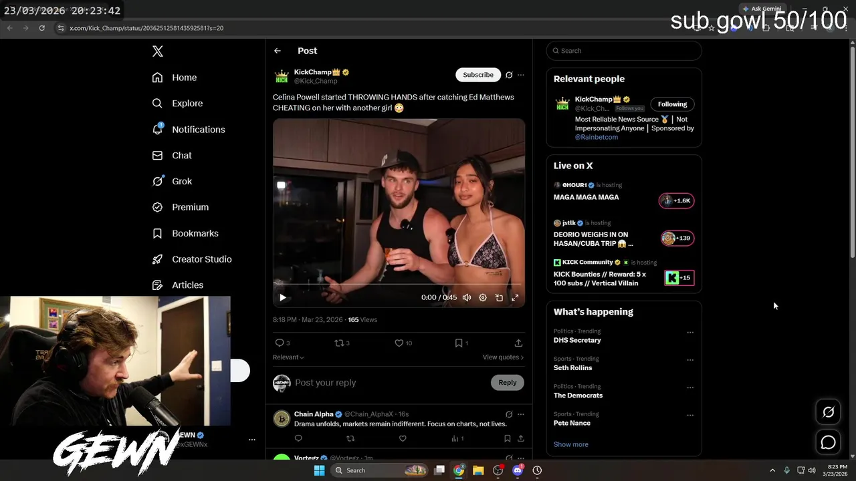Share Chain Alpha's comment

[520, 438]
